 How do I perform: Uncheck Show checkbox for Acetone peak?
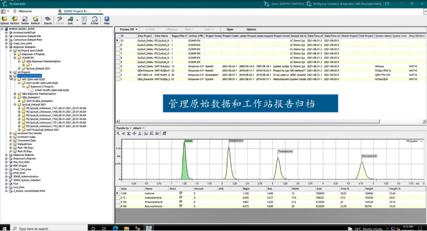(180, 193)
